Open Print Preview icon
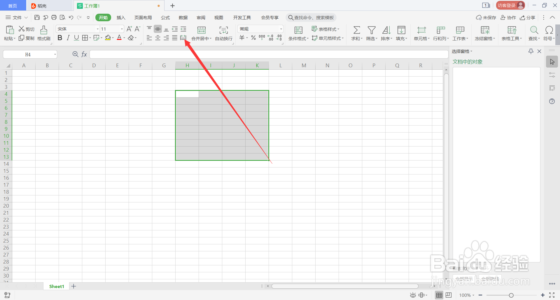 tap(62, 17)
